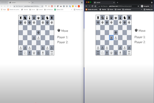154x103 pixels.
Task: Close the Laravel tab in the incognito window
Action: coord(114,3)
